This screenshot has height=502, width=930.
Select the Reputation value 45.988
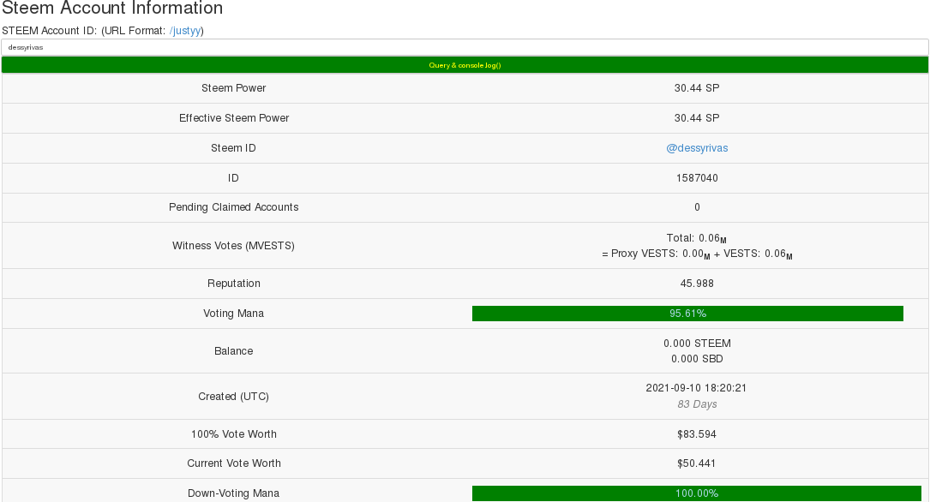point(697,284)
